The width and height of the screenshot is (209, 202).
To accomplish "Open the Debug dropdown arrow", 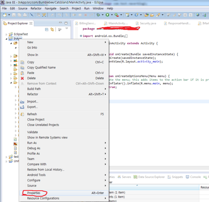I will [103, 15].
